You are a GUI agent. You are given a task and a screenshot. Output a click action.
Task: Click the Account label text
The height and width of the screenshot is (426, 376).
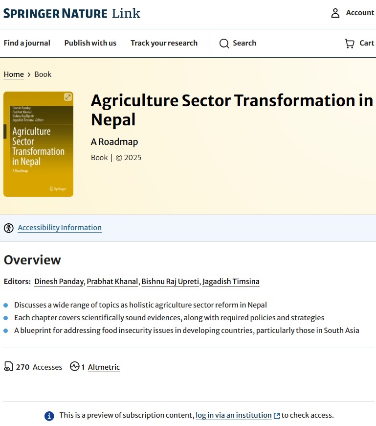click(x=360, y=13)
